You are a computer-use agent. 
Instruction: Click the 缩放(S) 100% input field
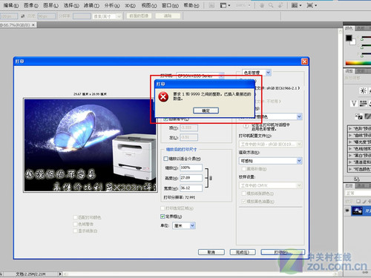tap(191, 168)
